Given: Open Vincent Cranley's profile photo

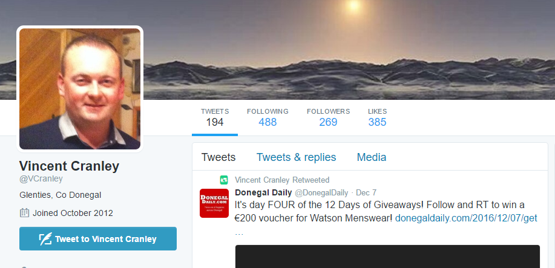Looking at the screenshot, I should [80, 89].
